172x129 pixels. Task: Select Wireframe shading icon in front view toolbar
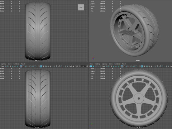click(x=39, y=66)
